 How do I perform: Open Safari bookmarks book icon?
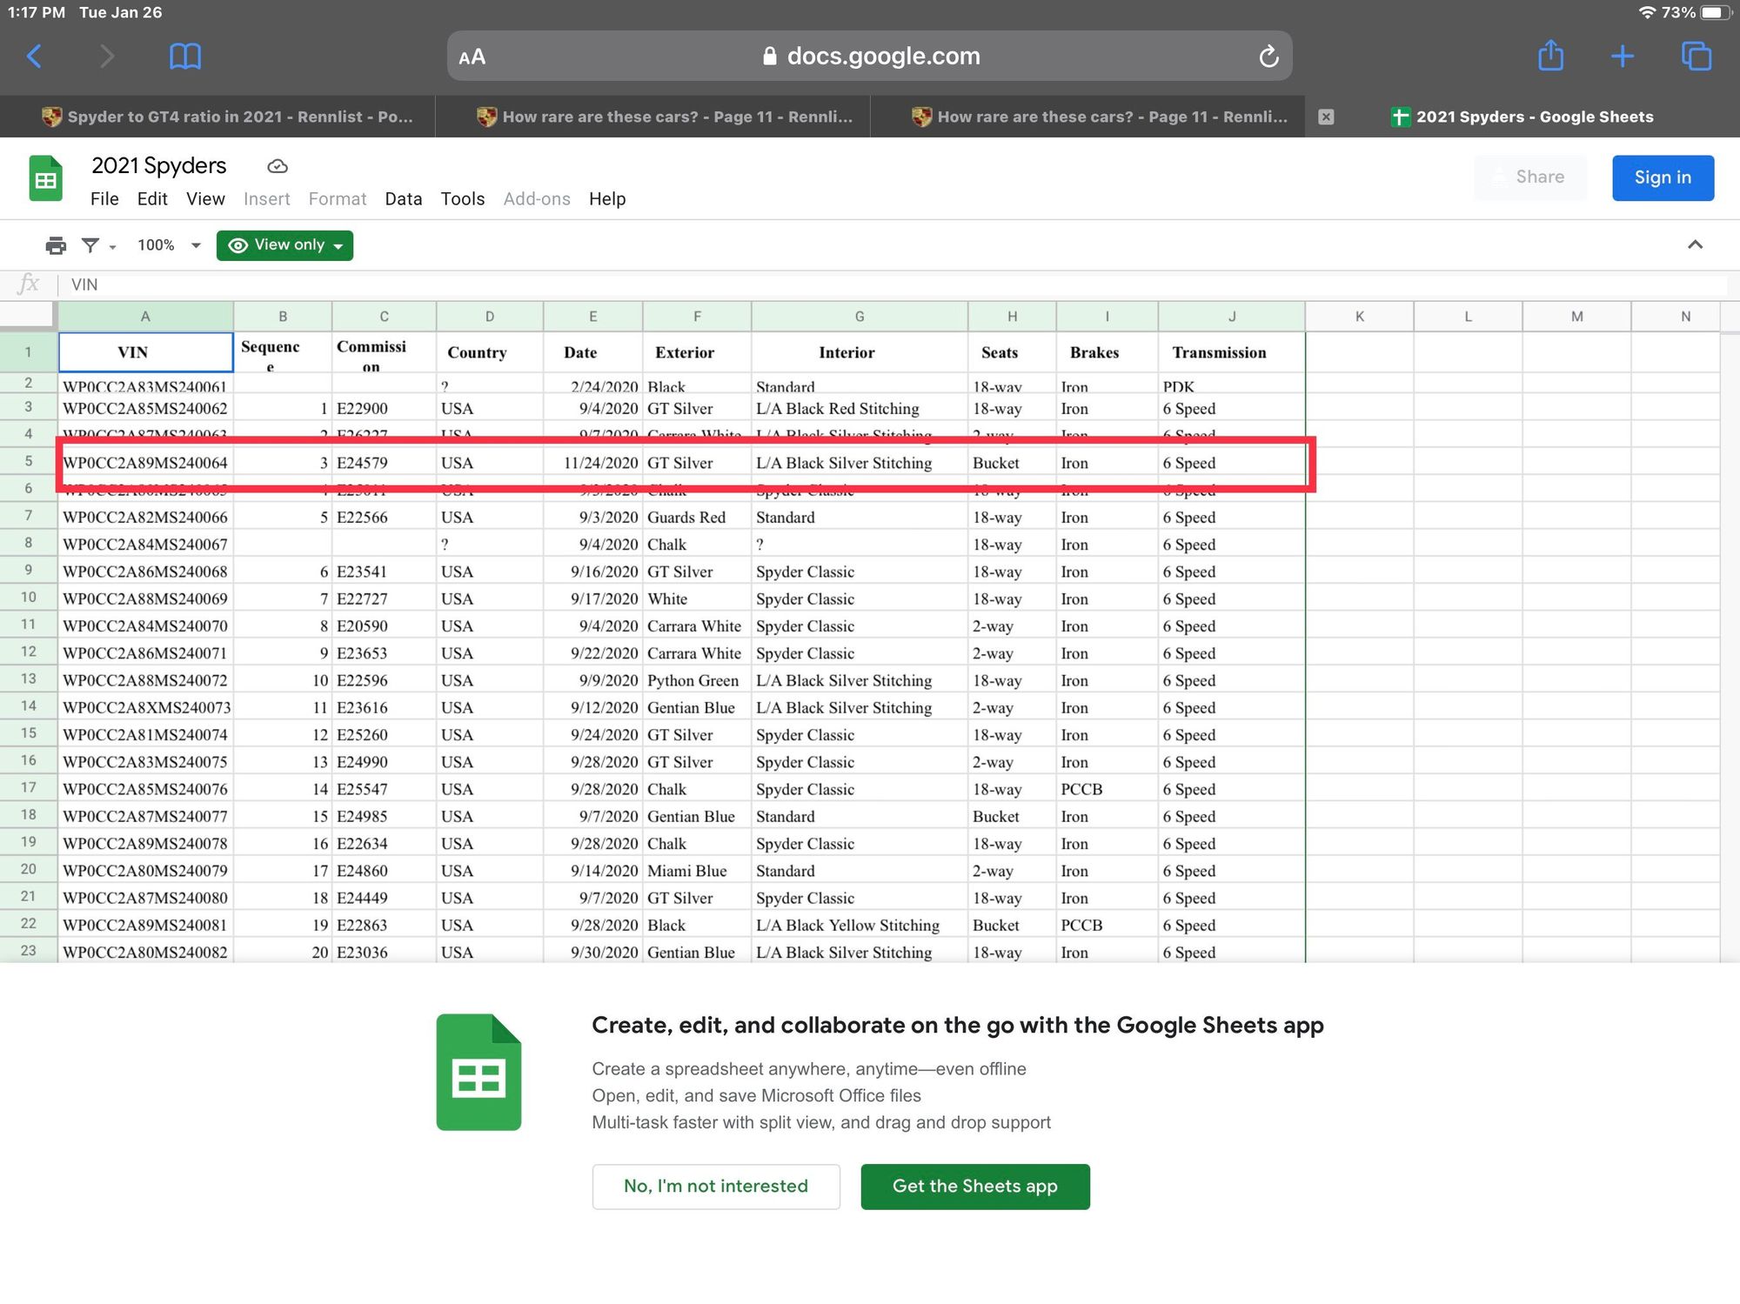(x=184, y=57)
